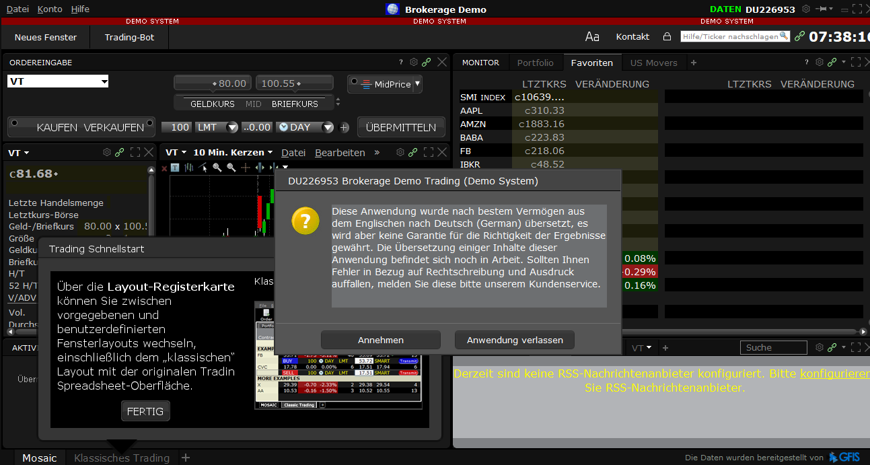The height and width of the screenshot is (465, 870).
Task: Open the Konto menu
Action: coord(49,9)
